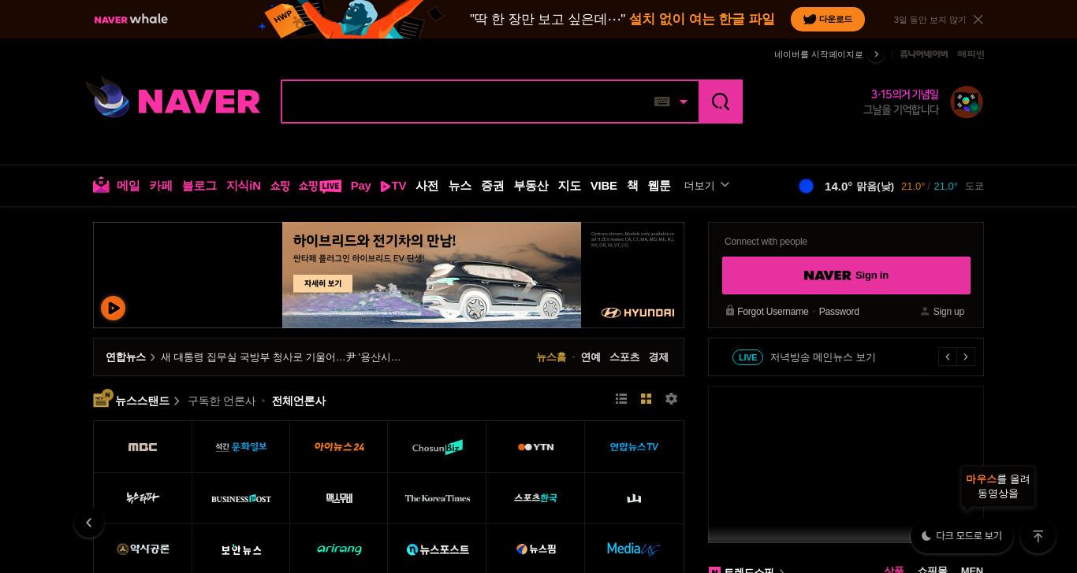Viewport: 1077px width, 573px height.
Task: Open VIBE menu item
Action: pyautogui.click(x=604, y=186)
